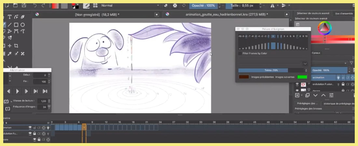358x146 pixels.
Task: Select the Bezier Curve tool
Action: click(x=16, y=31)
